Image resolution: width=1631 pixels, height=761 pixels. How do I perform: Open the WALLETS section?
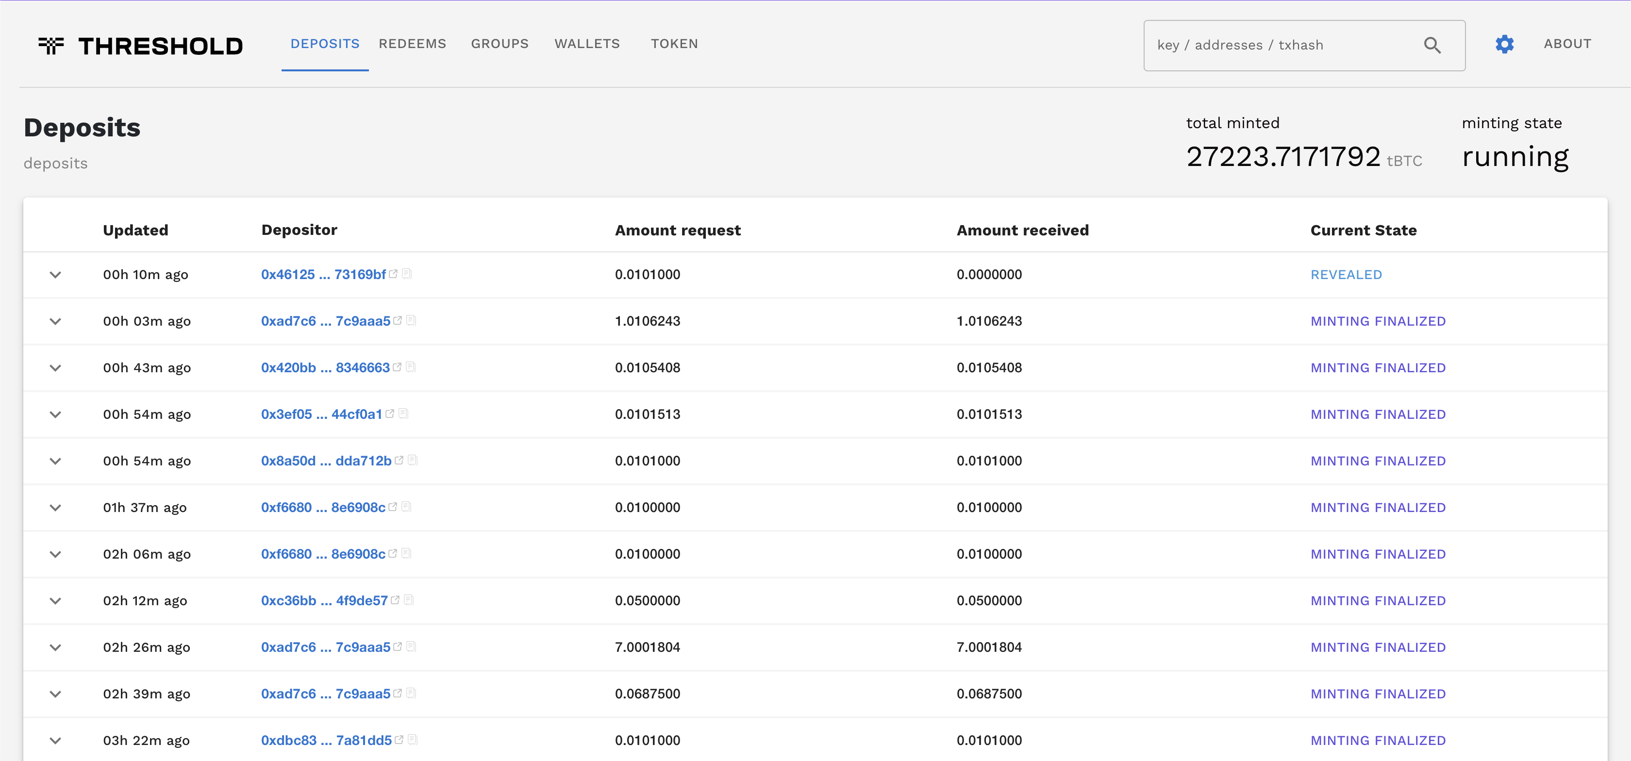[x=587, y=44]
